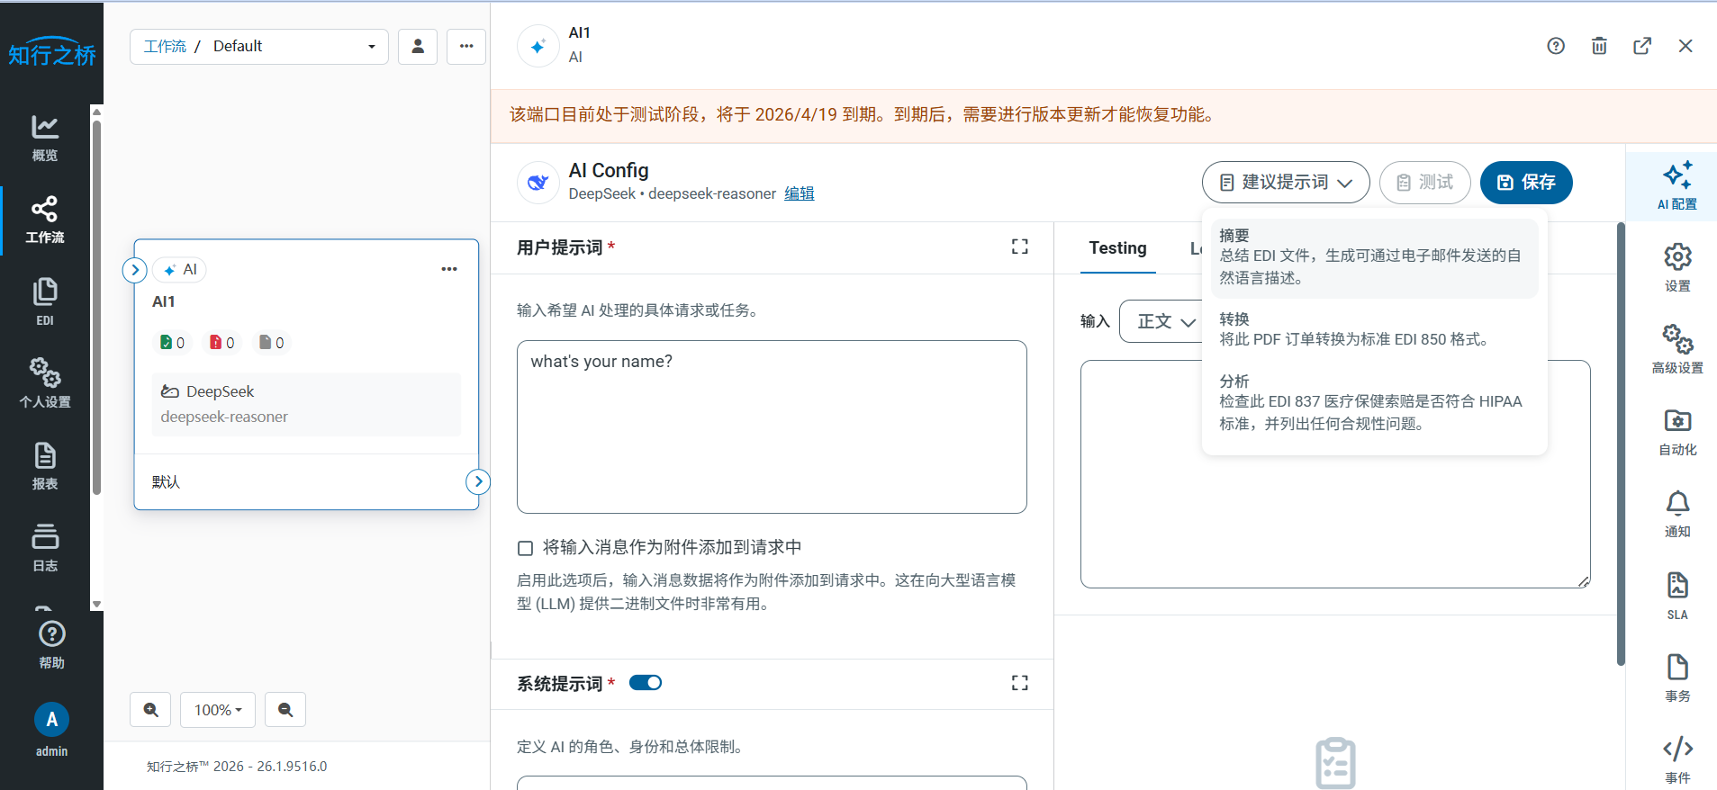Expand the 用户提示词 editor to fullscreen
Viewport: 1717px width, 790px height.
click(x=1019, y=247)
